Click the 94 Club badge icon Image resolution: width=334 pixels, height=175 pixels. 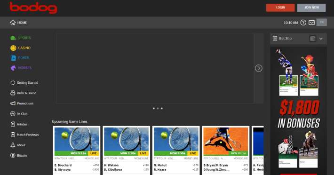pos(13,114)
